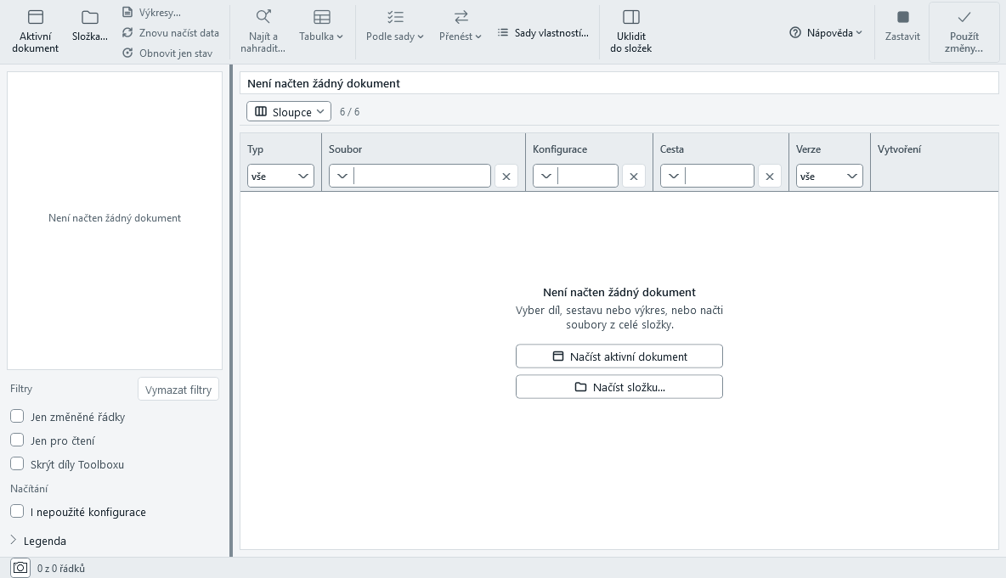The height and width of the screenshot is (578, 1006).
Task: Click the Vymazat filtry button
Action: pyautogui.click(x=178, y=390)
